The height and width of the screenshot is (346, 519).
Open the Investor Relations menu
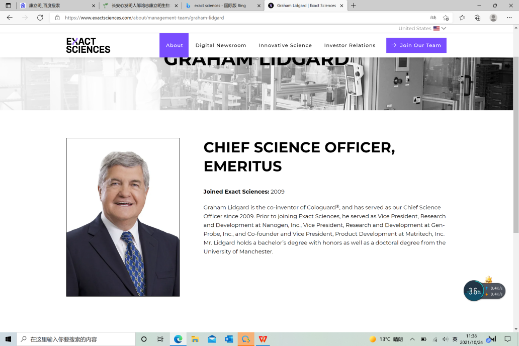tap(350, 45)
